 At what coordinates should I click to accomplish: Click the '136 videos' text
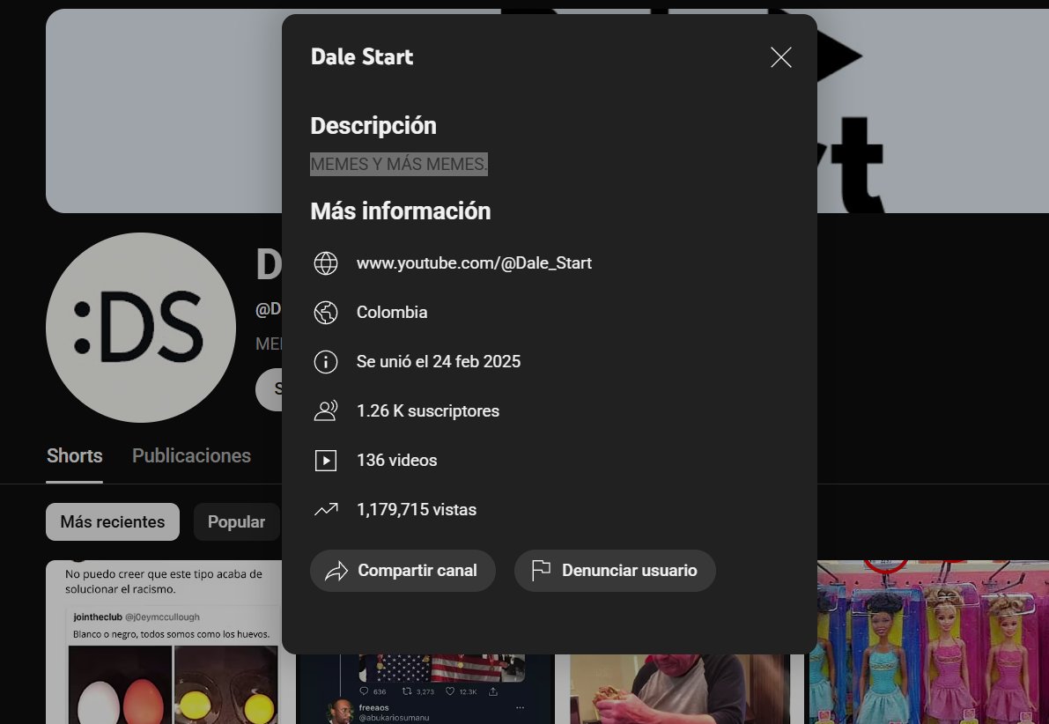tap(396, 461)
